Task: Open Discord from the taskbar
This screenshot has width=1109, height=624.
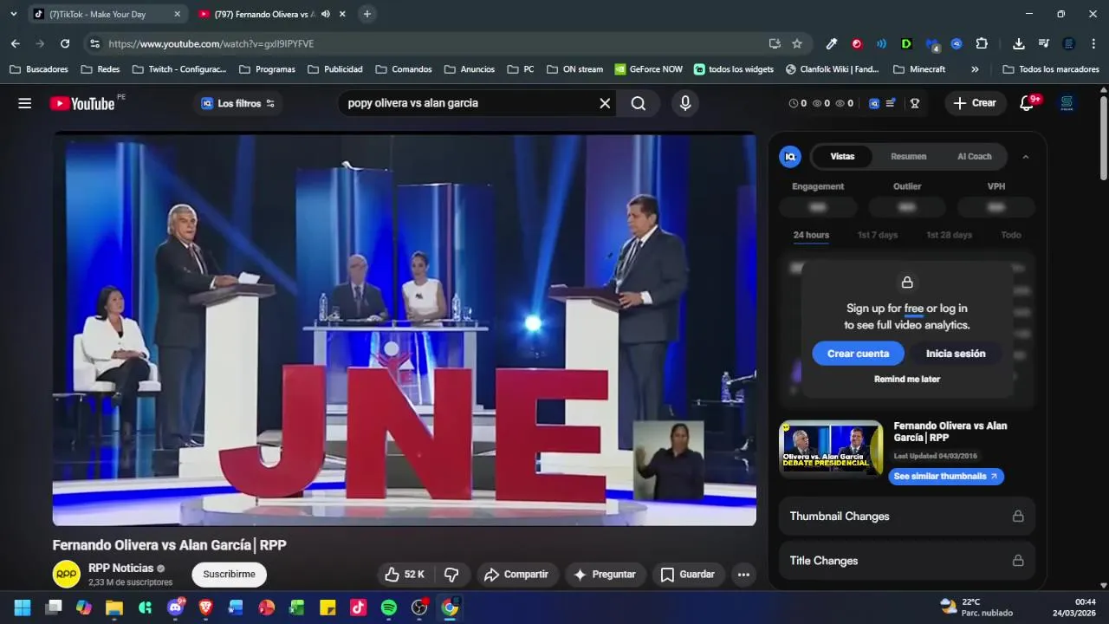Action: tap(175, 608)
